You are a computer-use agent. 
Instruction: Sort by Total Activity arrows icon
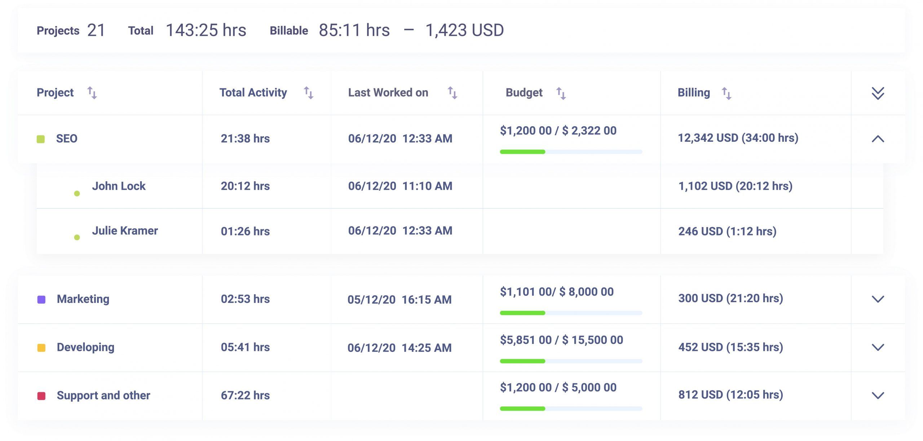click(x=308, y=93)
